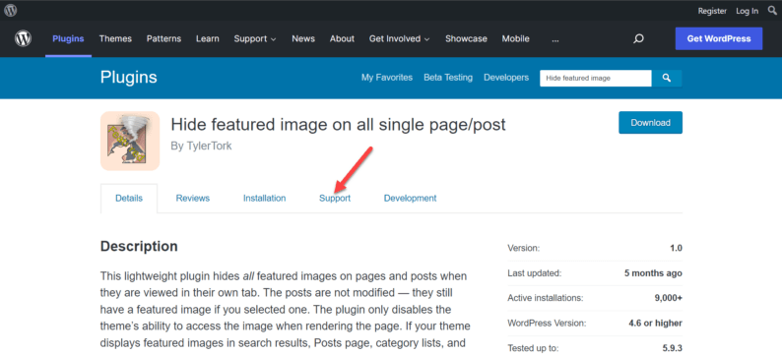
Task: Open the Showcase navigation item
Action: click(466, 38)
